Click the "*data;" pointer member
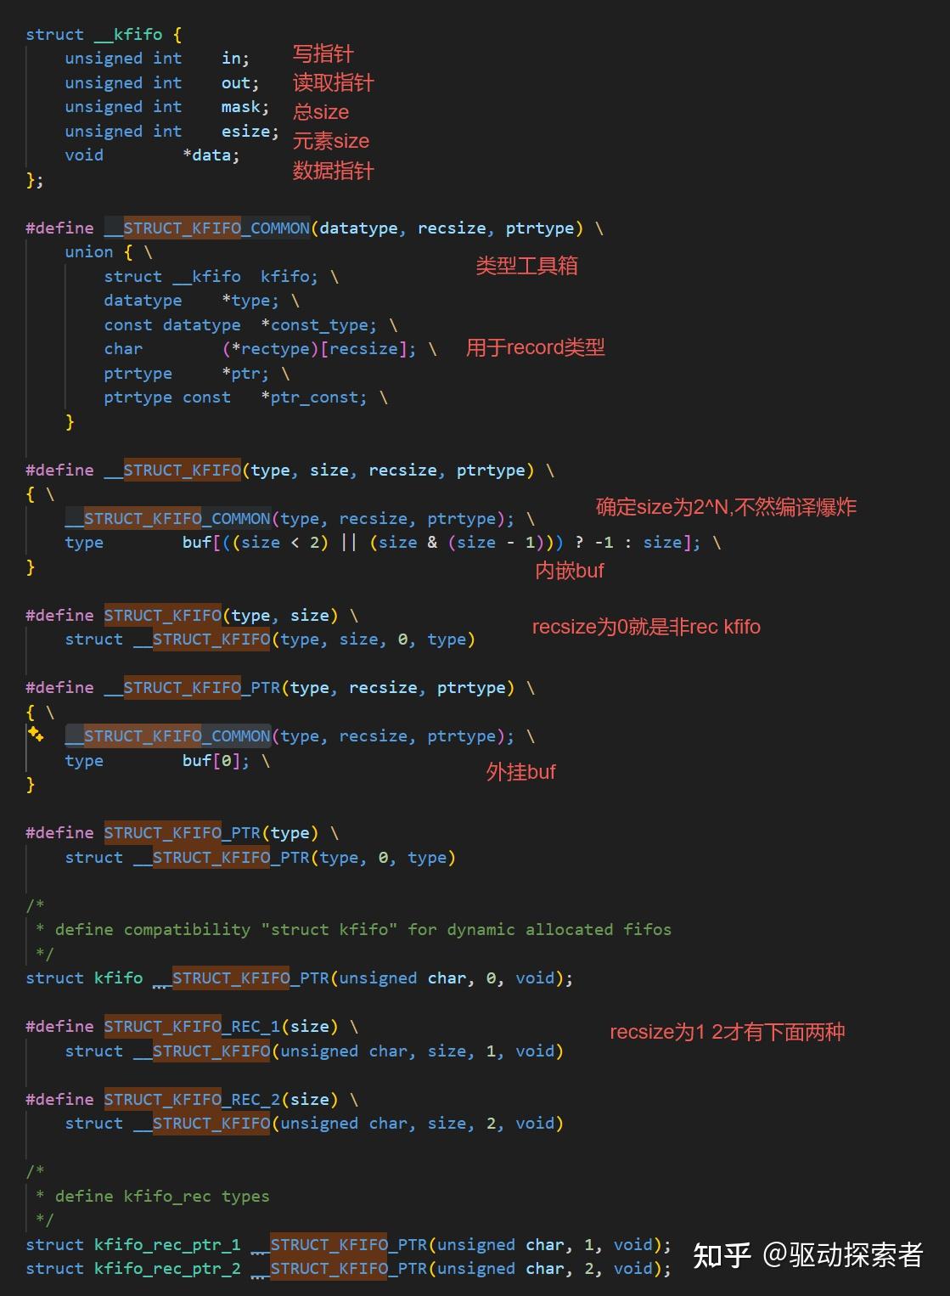950x1296 pixels. pos(211,155)
